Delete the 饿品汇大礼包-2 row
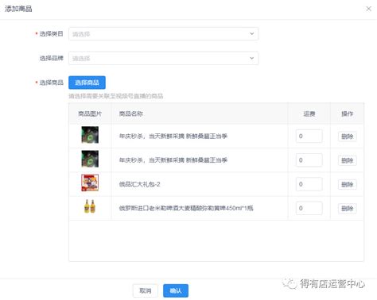The image size is (377, 300). tap(348, 184)
